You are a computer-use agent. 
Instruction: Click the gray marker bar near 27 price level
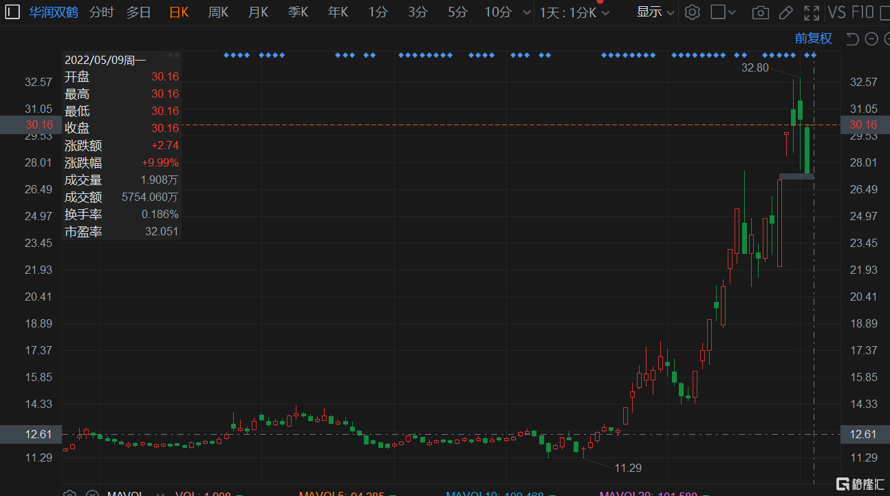796,177
